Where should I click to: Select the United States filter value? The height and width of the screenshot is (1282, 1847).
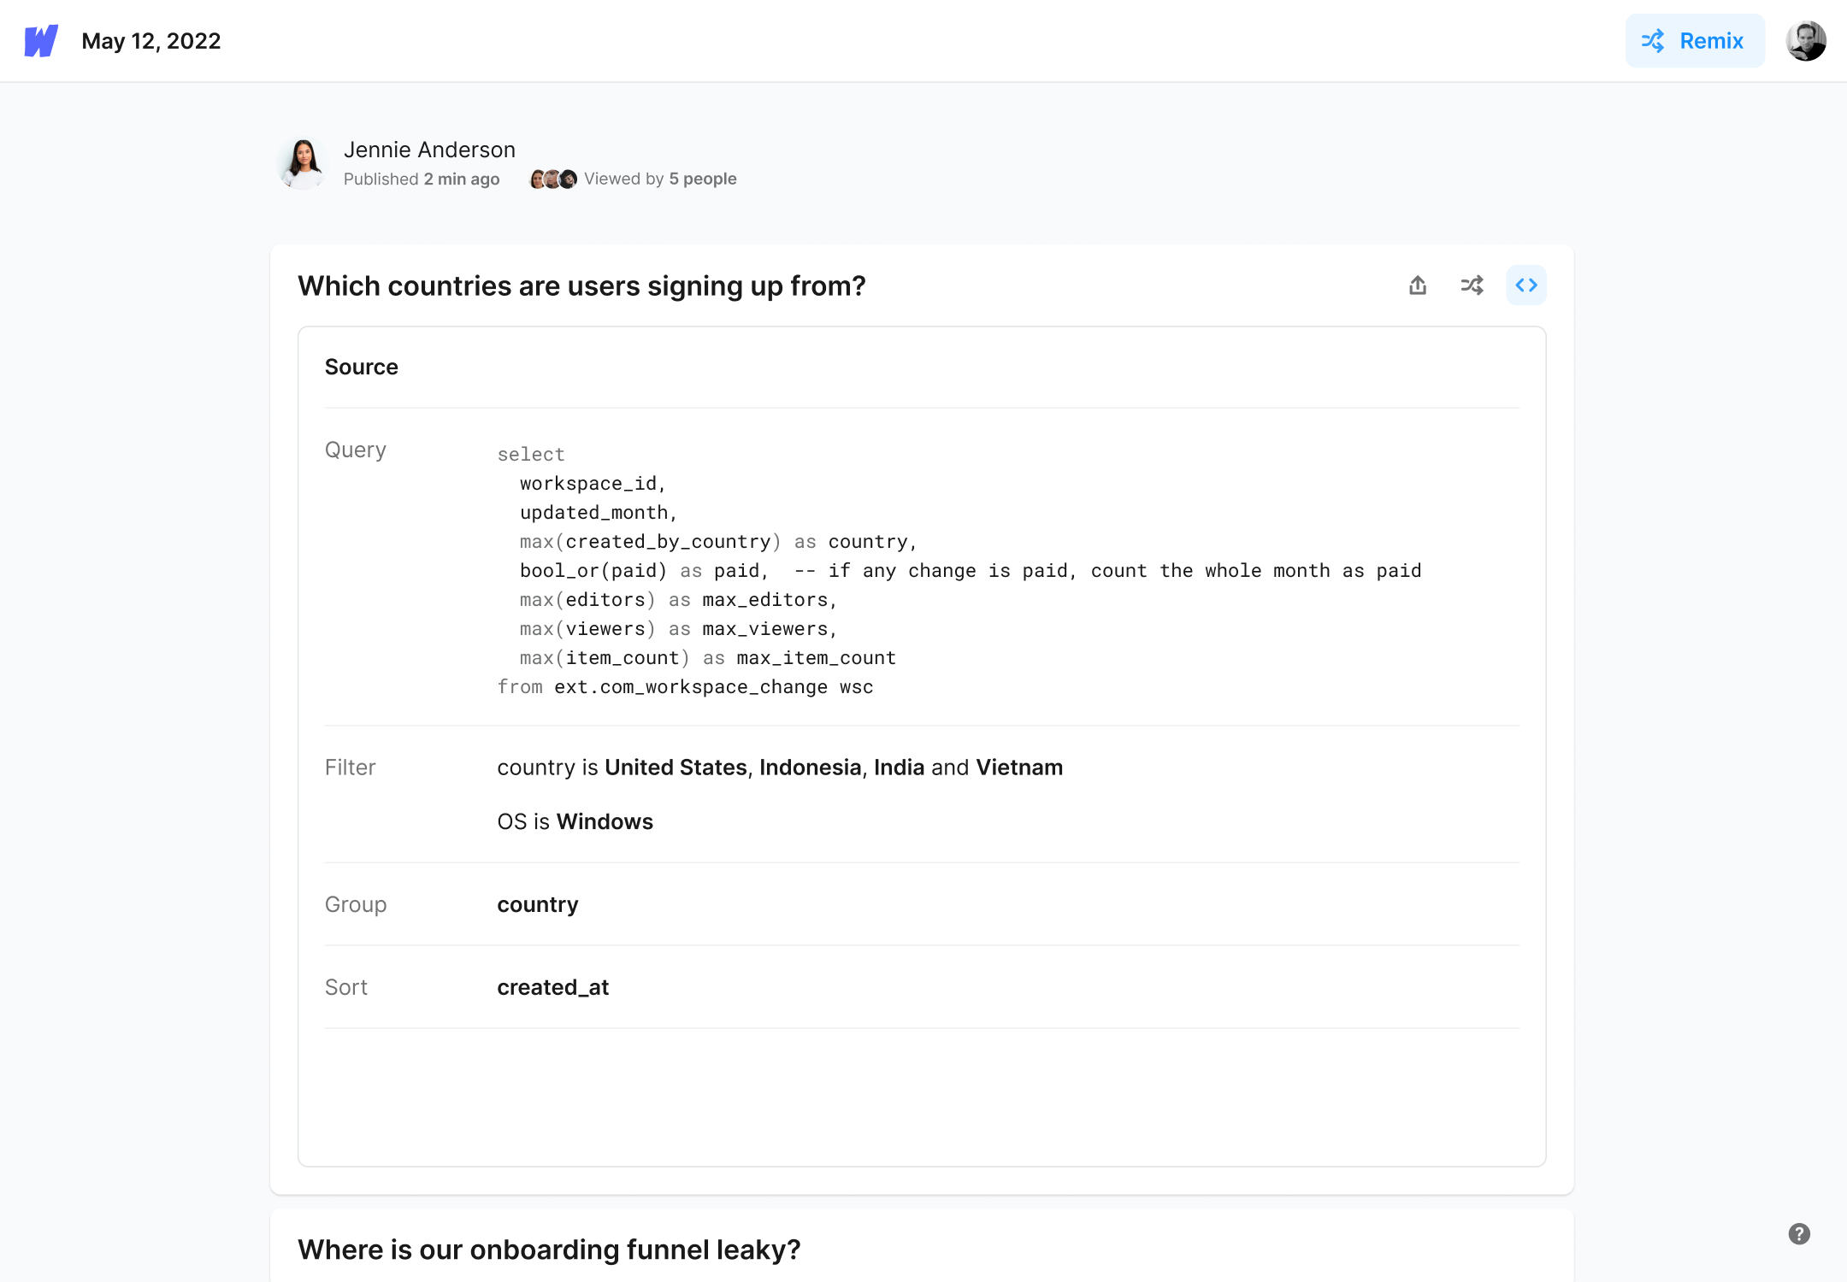point(676,767)
